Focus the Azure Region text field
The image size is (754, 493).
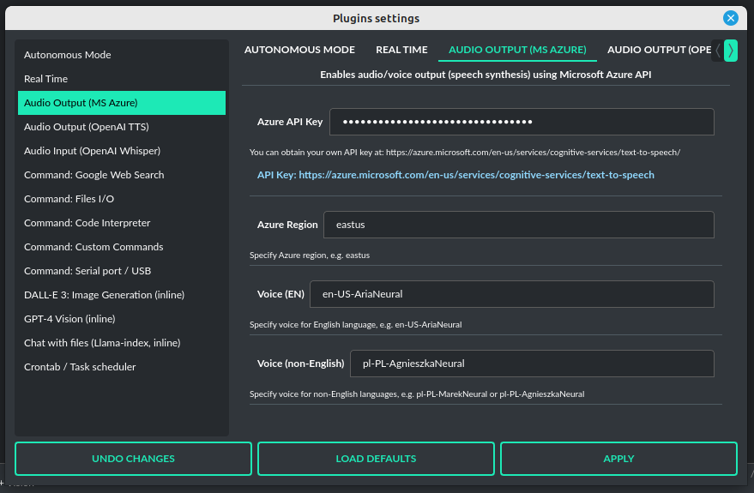point(518,225)
